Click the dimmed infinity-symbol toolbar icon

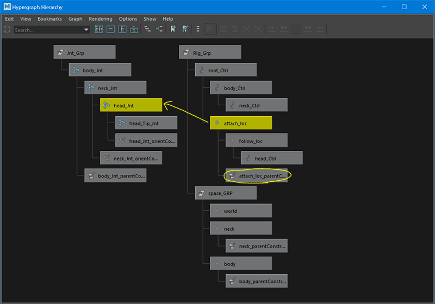320,29
